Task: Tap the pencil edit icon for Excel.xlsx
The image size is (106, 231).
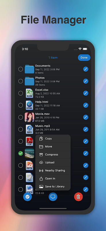Action: [x=86, y=93]
